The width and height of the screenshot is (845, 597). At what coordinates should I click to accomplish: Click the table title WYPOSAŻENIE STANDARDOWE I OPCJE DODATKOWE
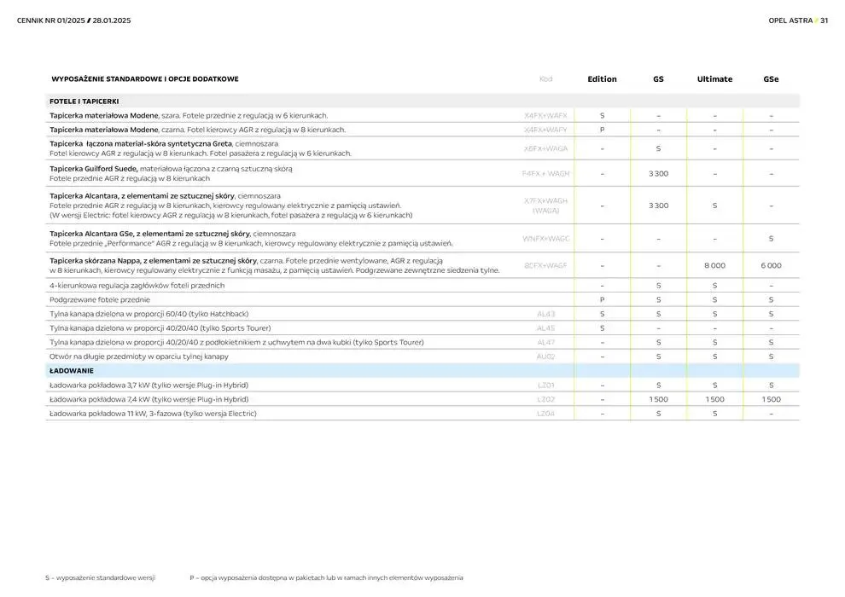pyautogui.click(x=144, y=79)
